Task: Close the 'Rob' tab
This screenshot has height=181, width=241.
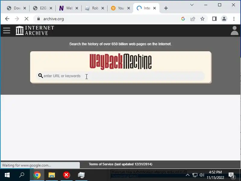Action: (103, 8)
